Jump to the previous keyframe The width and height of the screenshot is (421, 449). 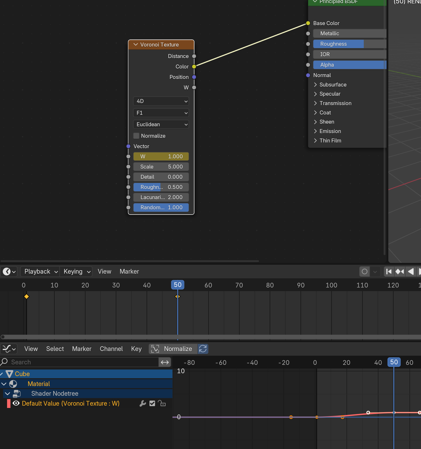(x=400, y=272)
